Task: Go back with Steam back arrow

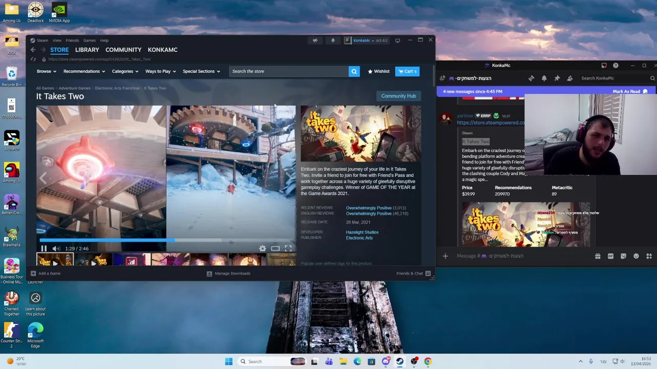Action: click(x=33, y=50)
